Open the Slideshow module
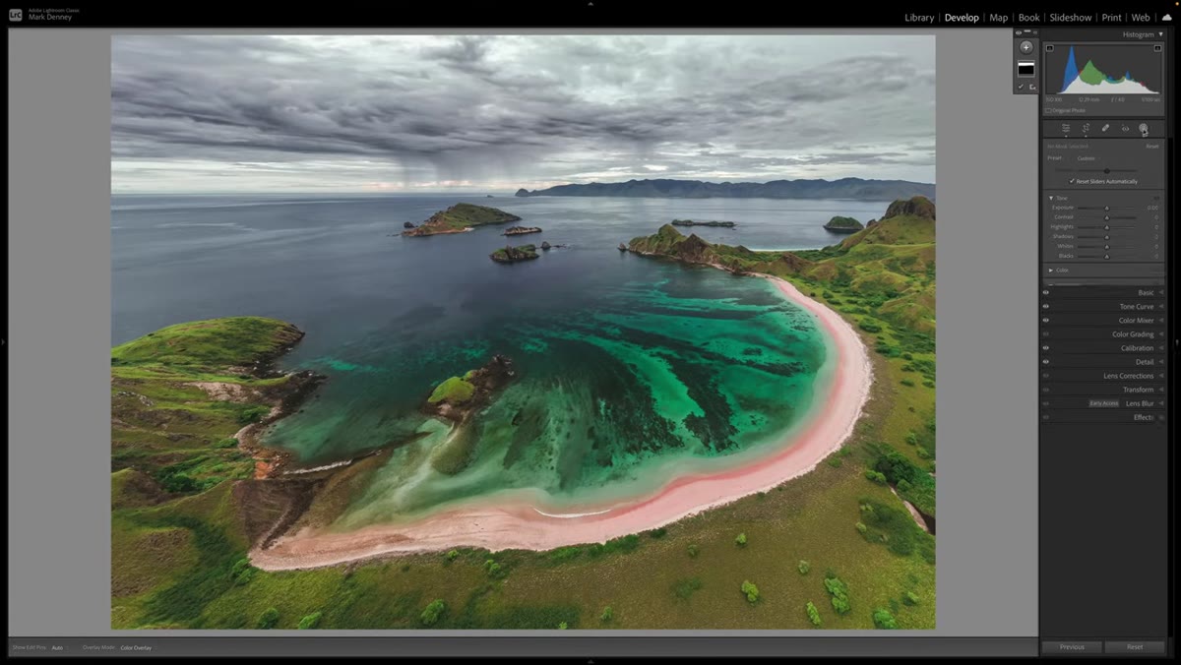The height and width of the screenshot is (665, 1181). pyautogui.click(x=1070, y=18)
